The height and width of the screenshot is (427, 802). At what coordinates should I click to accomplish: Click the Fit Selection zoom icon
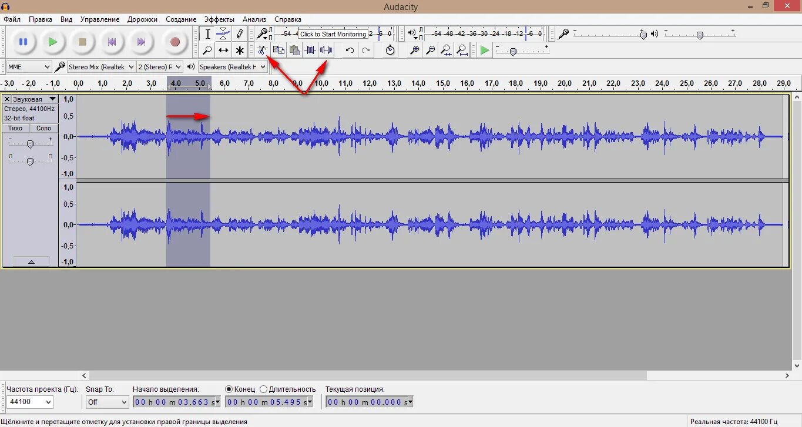(x=447, y=51)
